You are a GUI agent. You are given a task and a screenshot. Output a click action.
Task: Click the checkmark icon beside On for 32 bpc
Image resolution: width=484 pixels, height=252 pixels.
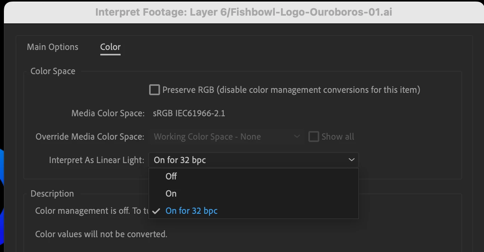point(157,211)
